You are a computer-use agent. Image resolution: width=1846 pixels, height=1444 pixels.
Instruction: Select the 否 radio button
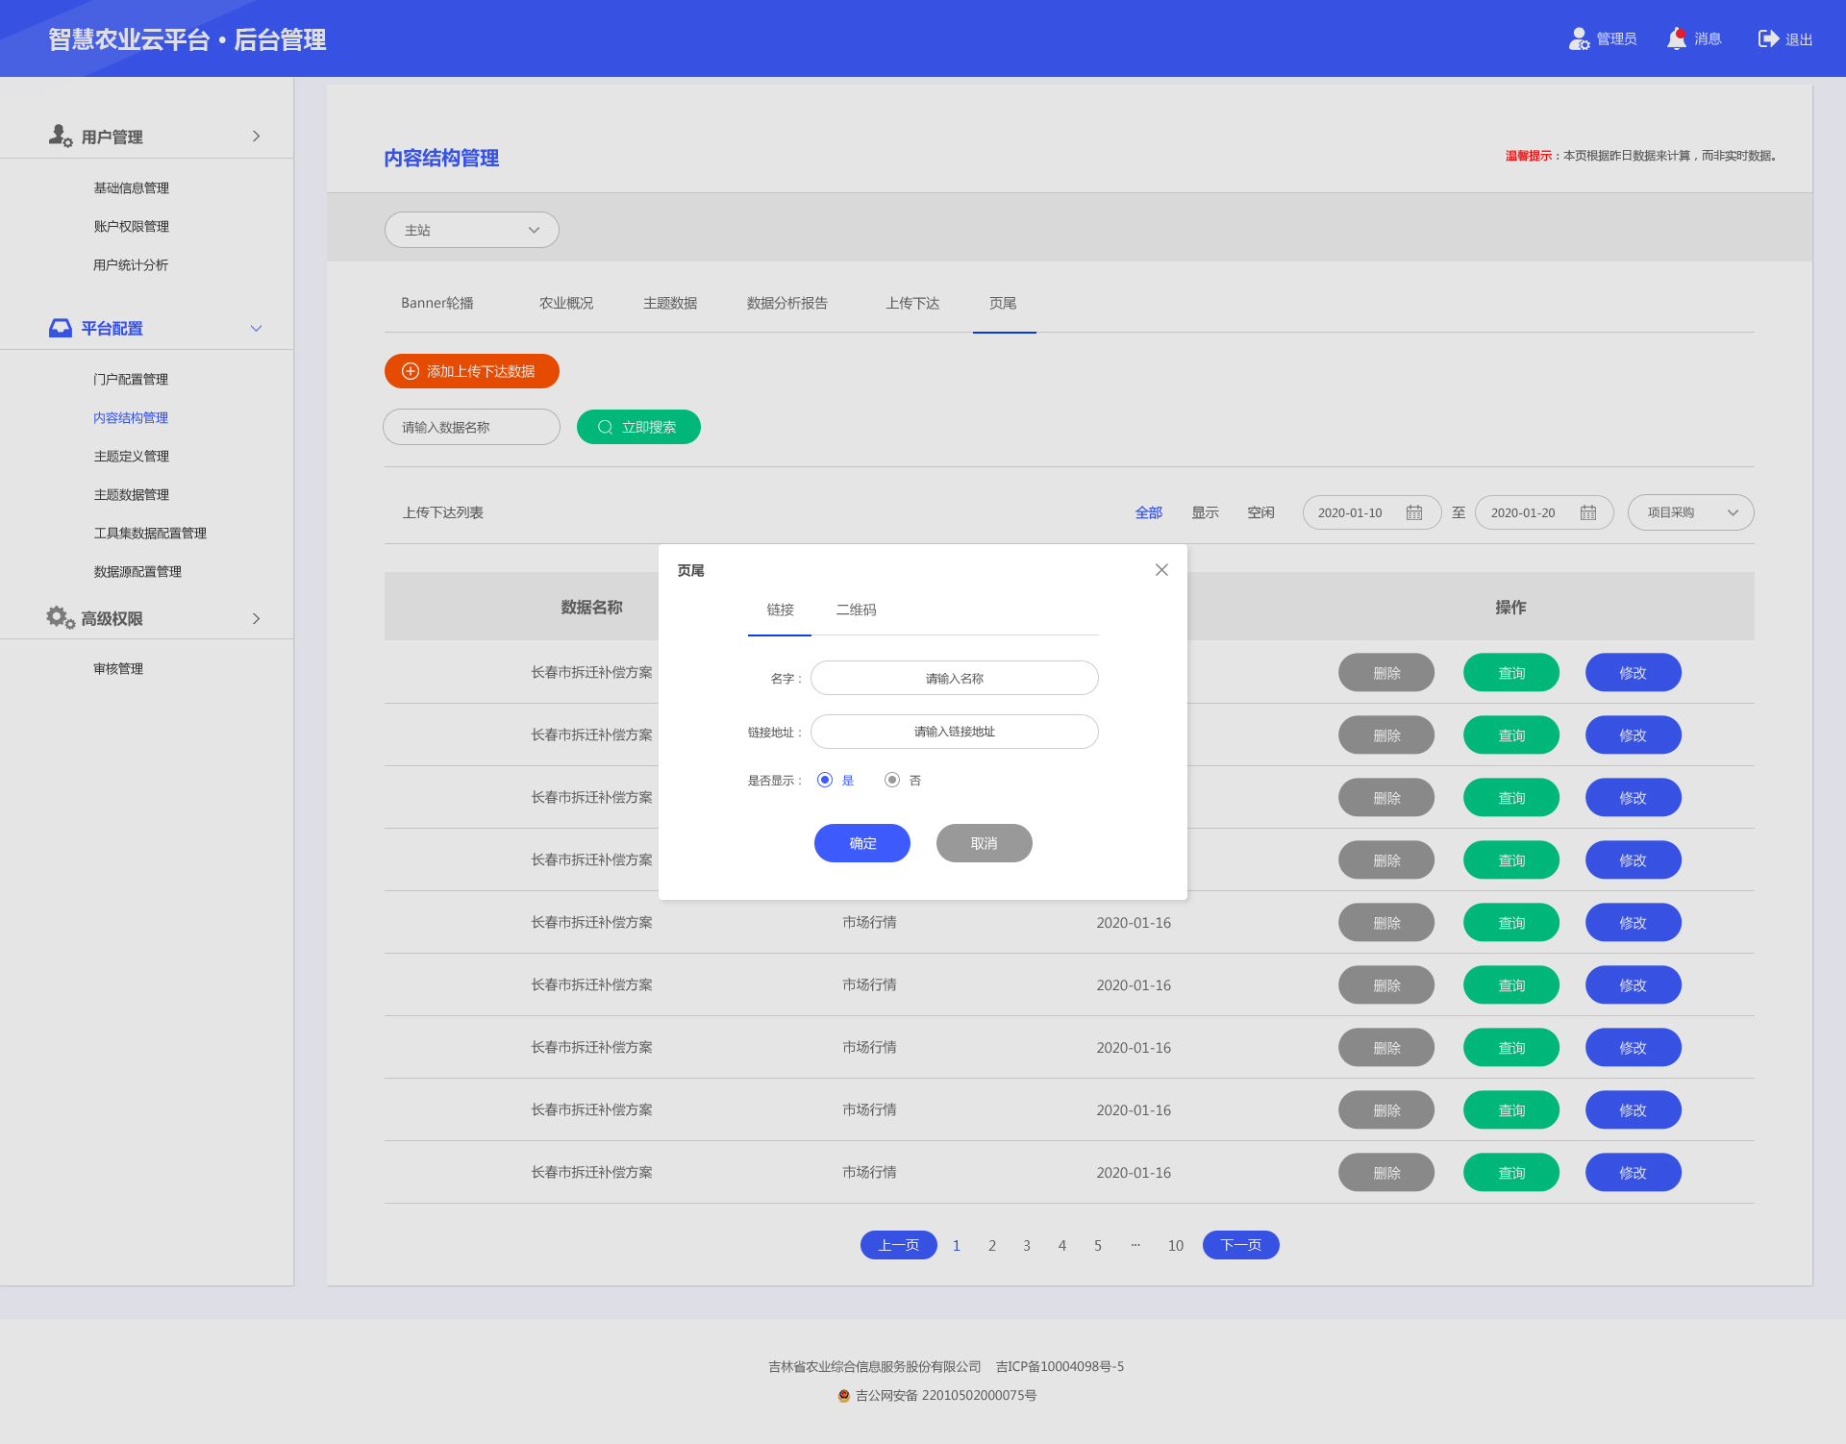click(892, 780)
